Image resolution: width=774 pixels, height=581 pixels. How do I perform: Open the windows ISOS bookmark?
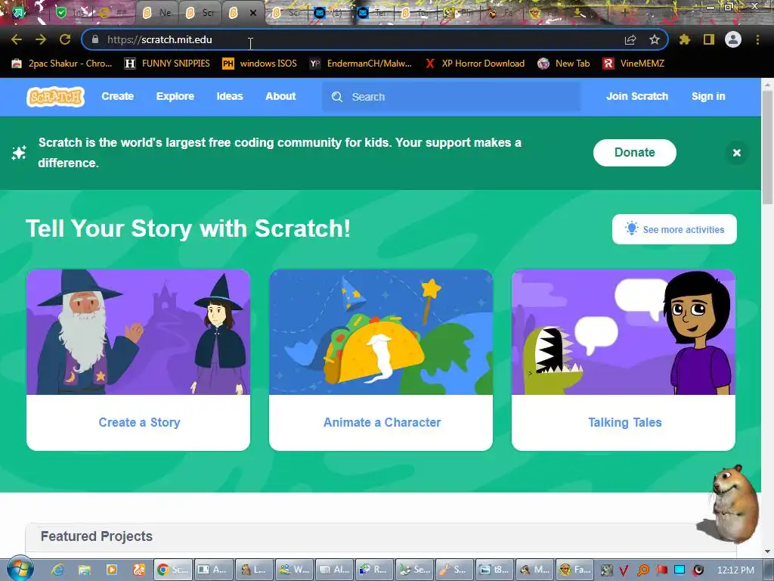260,64
